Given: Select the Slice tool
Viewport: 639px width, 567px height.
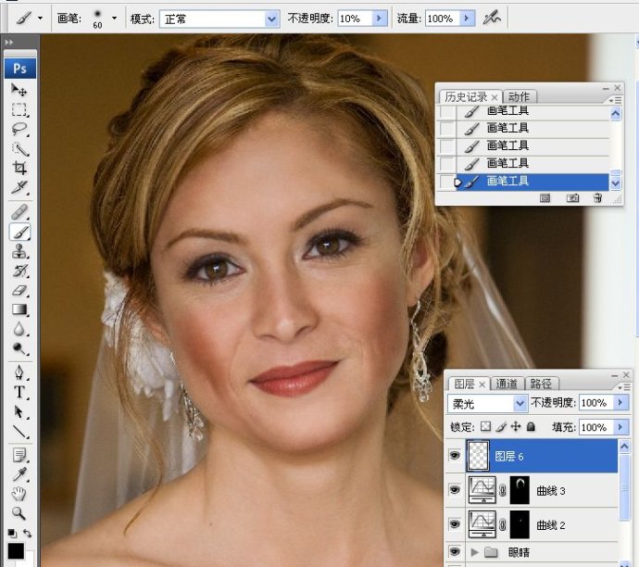Looking at the screenshot, I should click(x=19, y=187).
